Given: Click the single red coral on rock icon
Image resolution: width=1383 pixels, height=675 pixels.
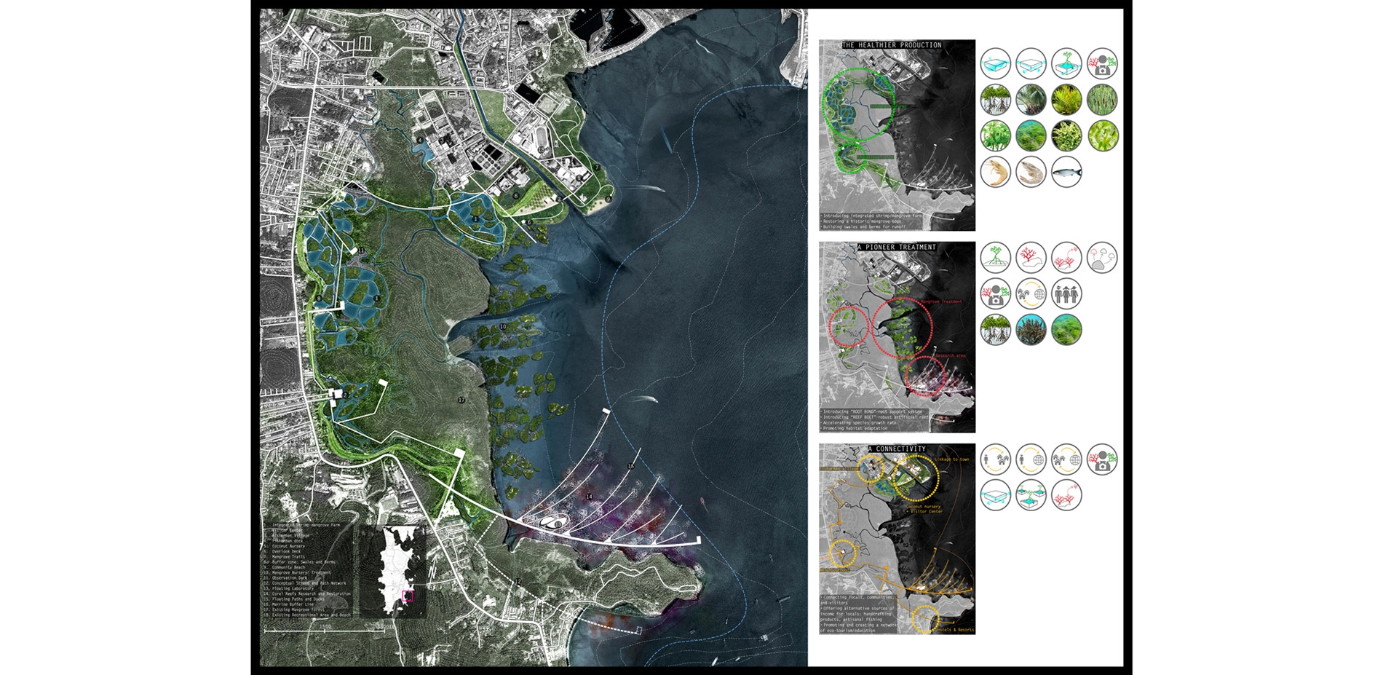Looking at the screenshot, I should [1031, 258].
